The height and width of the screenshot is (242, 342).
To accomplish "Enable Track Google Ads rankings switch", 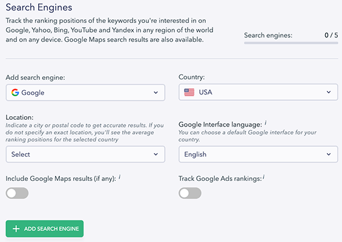I will [190, 193].
